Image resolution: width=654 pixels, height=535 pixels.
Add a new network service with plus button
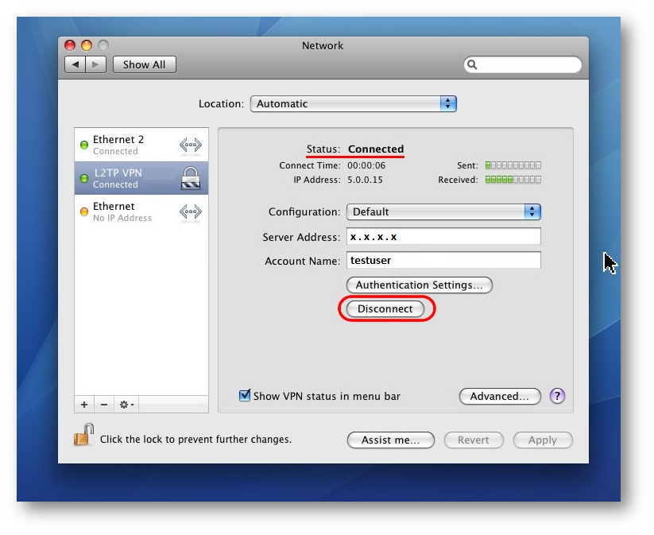pyautogui.click(x=84, y=405)
